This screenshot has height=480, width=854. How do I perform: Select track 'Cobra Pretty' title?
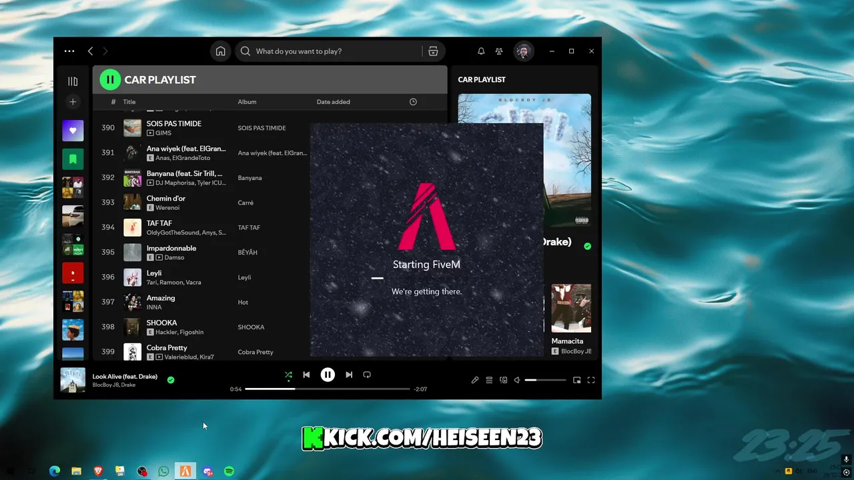point(167,348)
